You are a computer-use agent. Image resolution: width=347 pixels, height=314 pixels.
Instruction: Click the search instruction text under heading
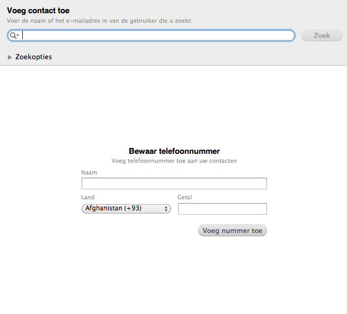click(x=100, y=21)
